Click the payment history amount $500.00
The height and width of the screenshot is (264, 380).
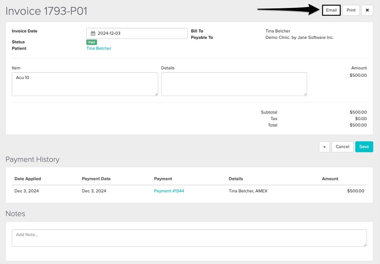[355, 191]
